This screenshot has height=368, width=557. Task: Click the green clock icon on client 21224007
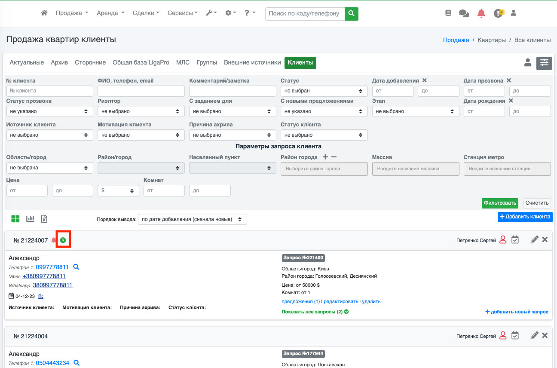pos(63,240)
